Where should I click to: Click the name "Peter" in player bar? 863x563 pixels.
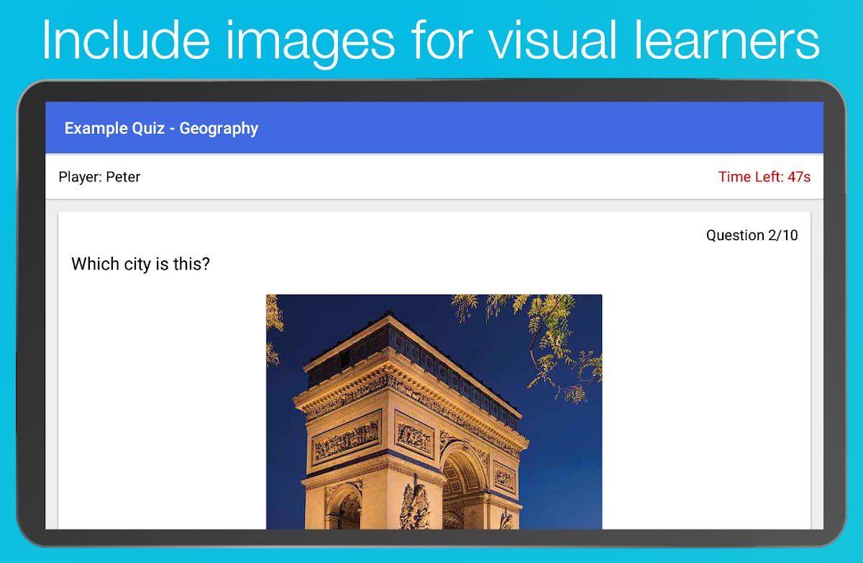(x=123, y=177)
